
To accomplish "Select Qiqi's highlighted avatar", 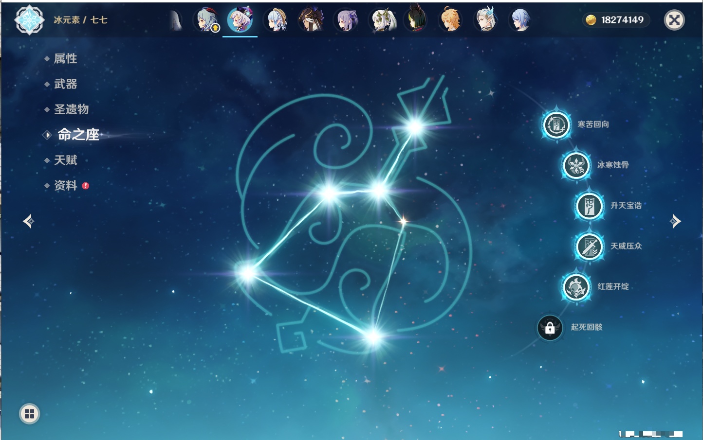I will pos(240,20).
